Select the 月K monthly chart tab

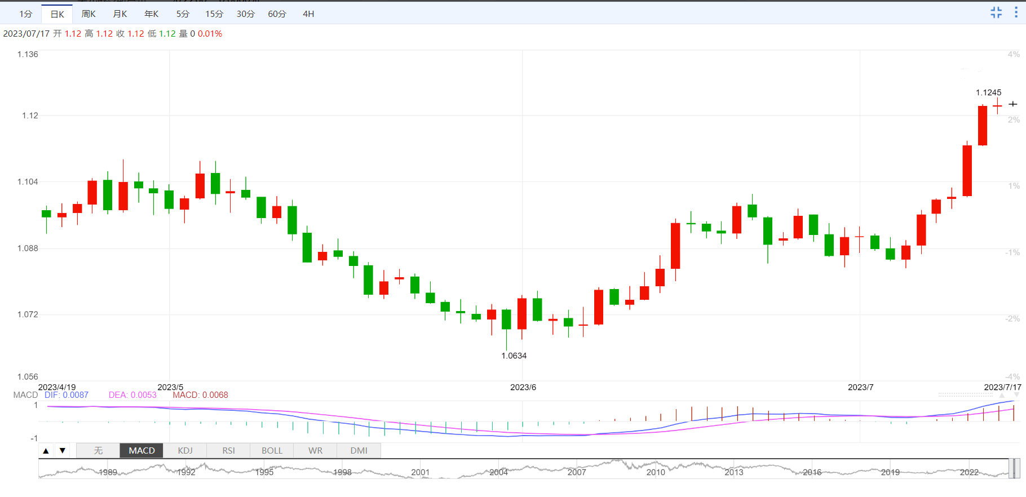tap(120, 14)
